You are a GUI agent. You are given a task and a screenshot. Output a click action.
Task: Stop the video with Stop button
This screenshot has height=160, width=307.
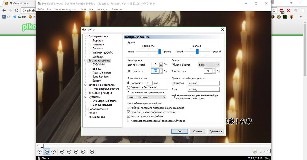pyautogui.click(x=53, y=152)
